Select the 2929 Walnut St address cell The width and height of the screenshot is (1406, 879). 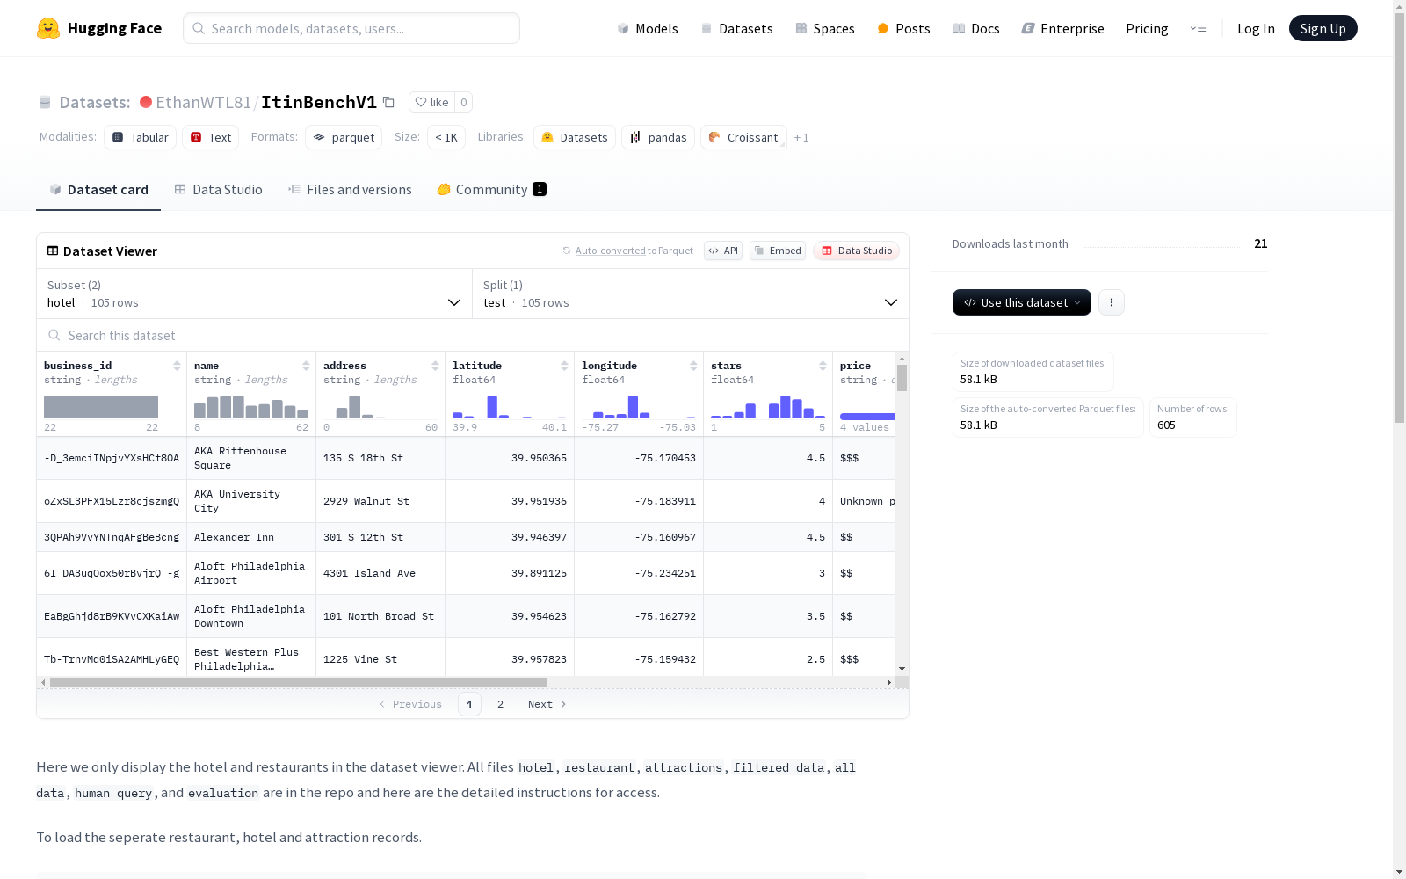(x=380, y=501)
